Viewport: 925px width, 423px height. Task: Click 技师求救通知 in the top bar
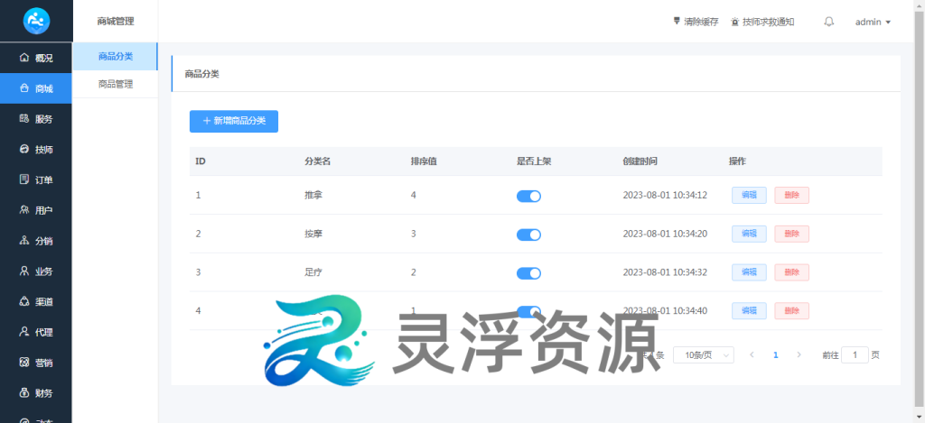(762, 22)
